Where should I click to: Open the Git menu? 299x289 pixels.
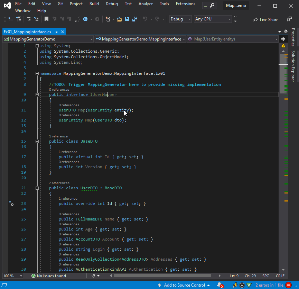[x=60, y=4]
